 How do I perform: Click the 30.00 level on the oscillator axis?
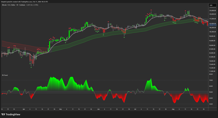click(211, 104)
